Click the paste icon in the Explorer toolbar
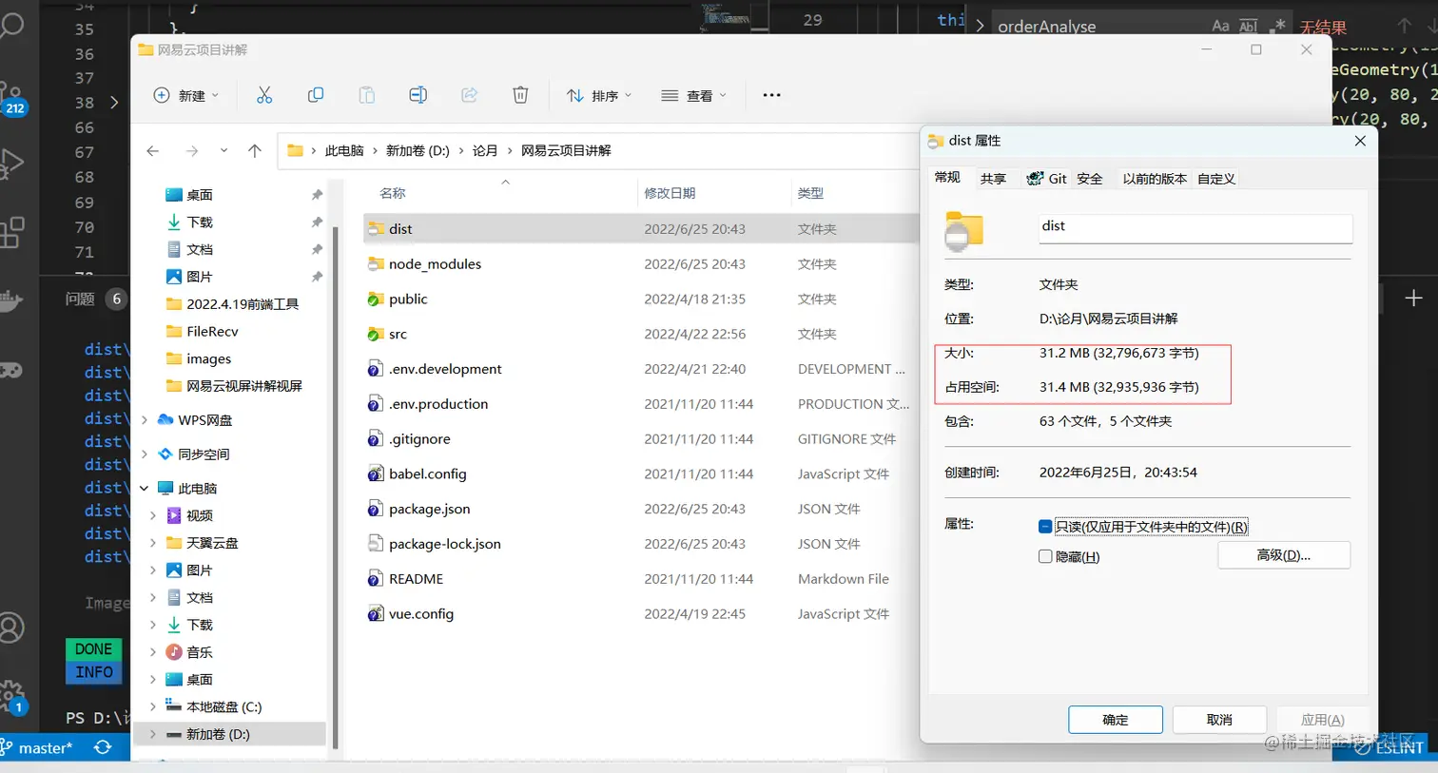1438x773 pixels. point(366,95)
